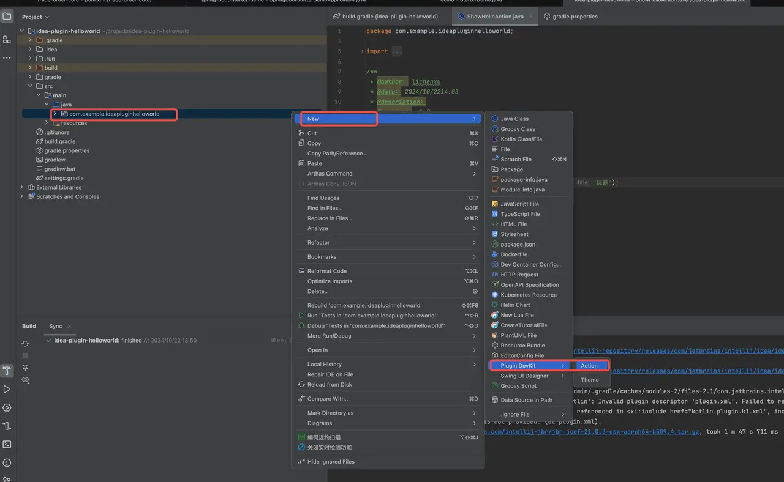The image size is (784, 482).
Task: Choose Kotlin Class/File in New submenu
Action: [529, 139]
